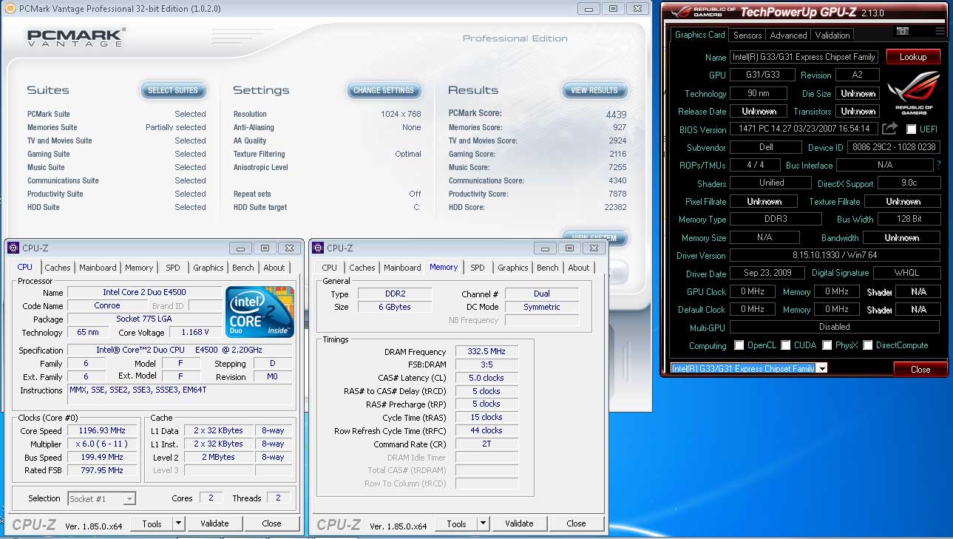Switch to the Sensors tab in GPU-Z

(747, 35)
